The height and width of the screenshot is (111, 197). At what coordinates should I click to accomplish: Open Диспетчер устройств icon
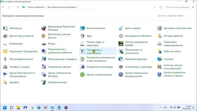click(5, 36)
